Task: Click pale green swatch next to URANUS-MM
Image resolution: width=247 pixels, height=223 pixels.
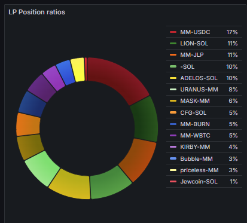Action: click(x=173, y=90)
